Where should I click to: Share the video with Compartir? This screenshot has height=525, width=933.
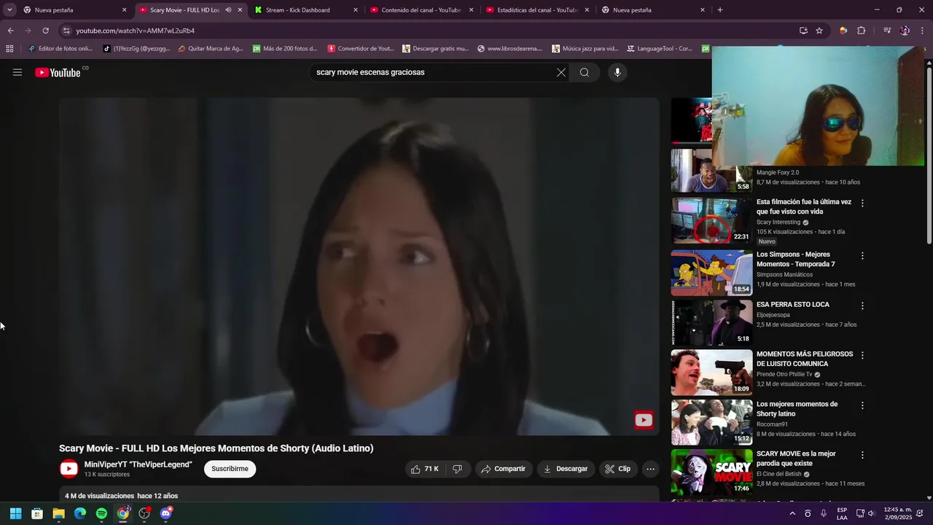pos(504,469)
